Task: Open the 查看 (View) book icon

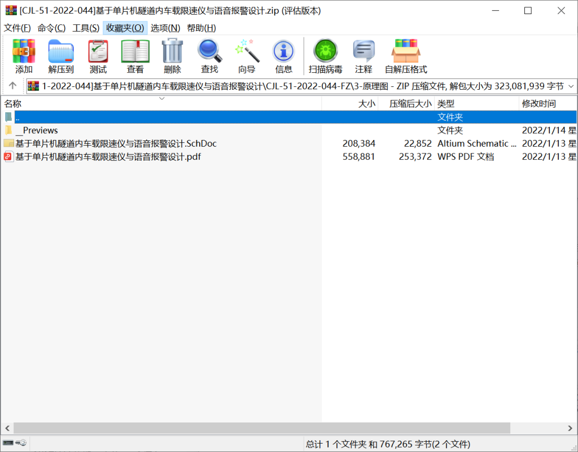Action: tap(135, 56)
